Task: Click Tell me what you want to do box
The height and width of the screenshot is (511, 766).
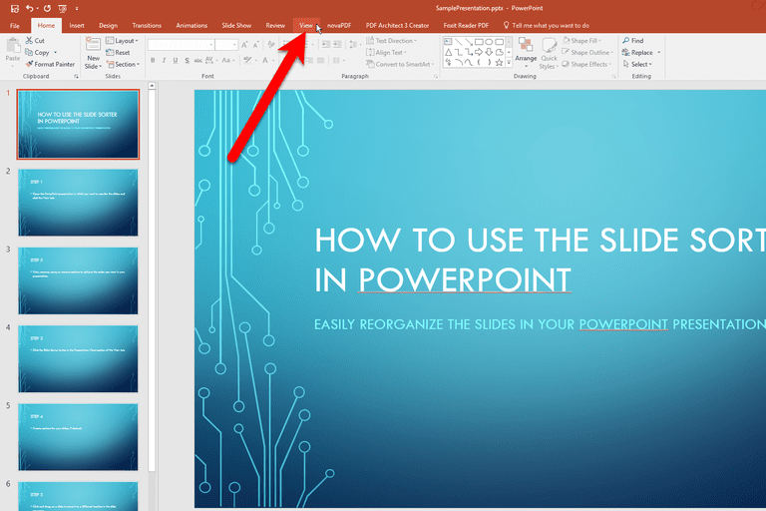Action: [546, 25]
